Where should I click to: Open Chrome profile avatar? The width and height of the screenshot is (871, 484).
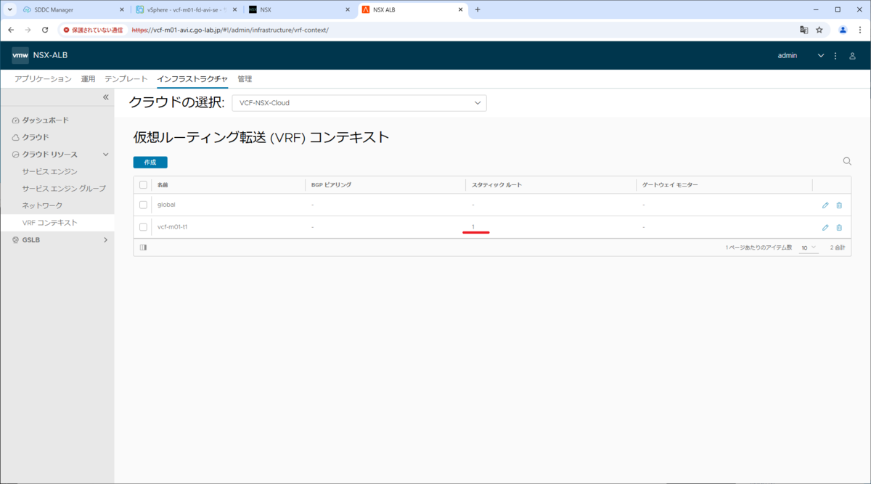pos(843,30)
